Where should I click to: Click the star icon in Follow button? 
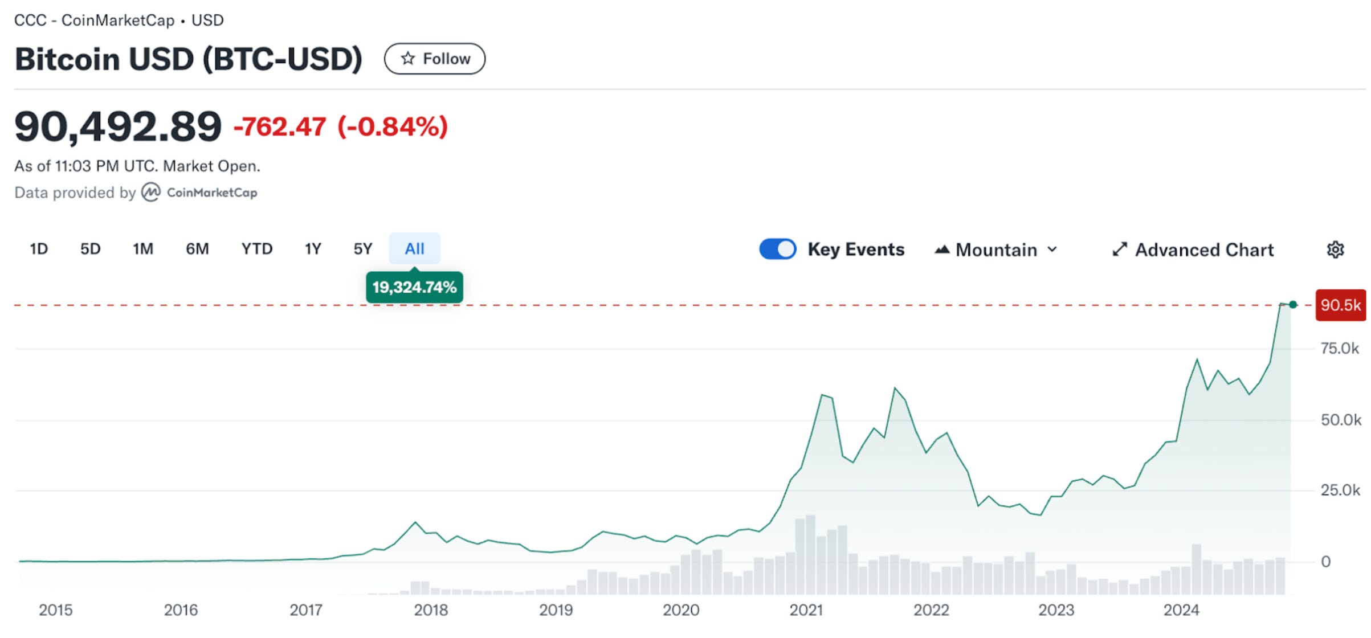pos(407,59)
